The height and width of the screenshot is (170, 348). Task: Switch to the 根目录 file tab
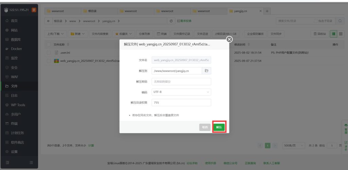coord(99,11)
